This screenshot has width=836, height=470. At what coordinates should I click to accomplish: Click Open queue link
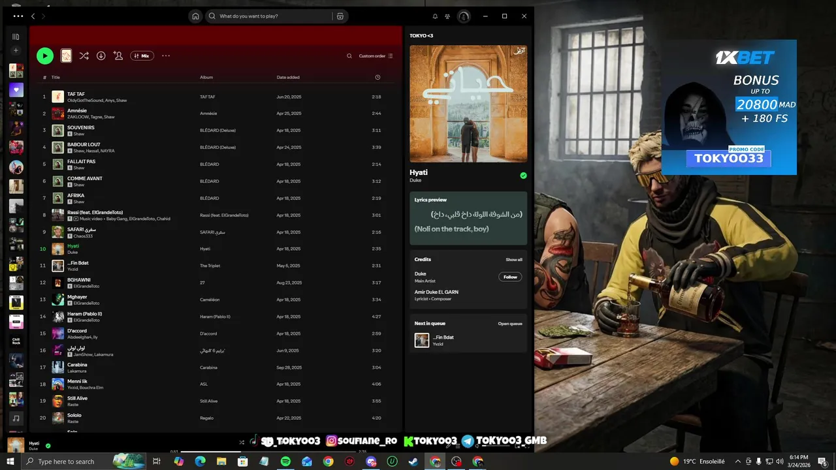point(510,324)
